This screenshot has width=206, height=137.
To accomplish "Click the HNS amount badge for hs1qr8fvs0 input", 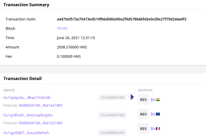I will (112, 115).
